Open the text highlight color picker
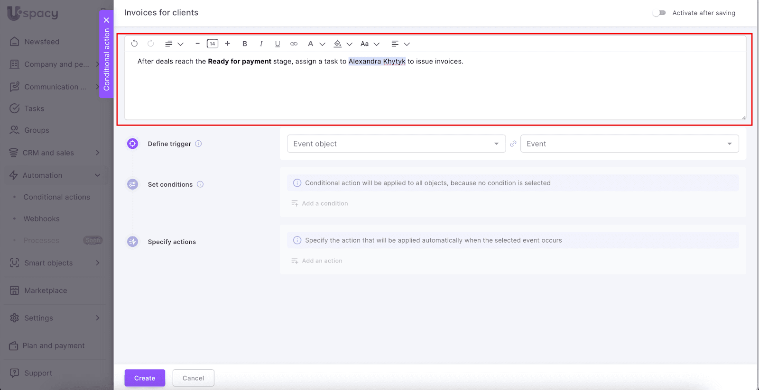Image resolution: width=759 pixels, height=390 pixels. [342, 44]
